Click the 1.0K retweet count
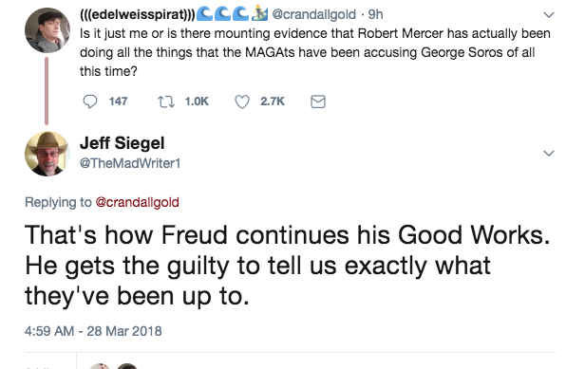Viewport: 585px width, 369px height. pos(197,101)
